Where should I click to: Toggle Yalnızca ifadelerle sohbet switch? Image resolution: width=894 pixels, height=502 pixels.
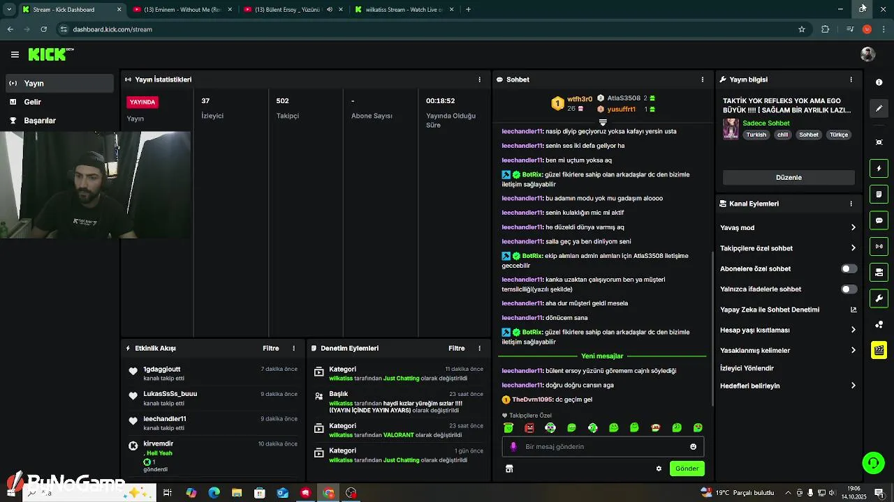(x=849, y=289)
